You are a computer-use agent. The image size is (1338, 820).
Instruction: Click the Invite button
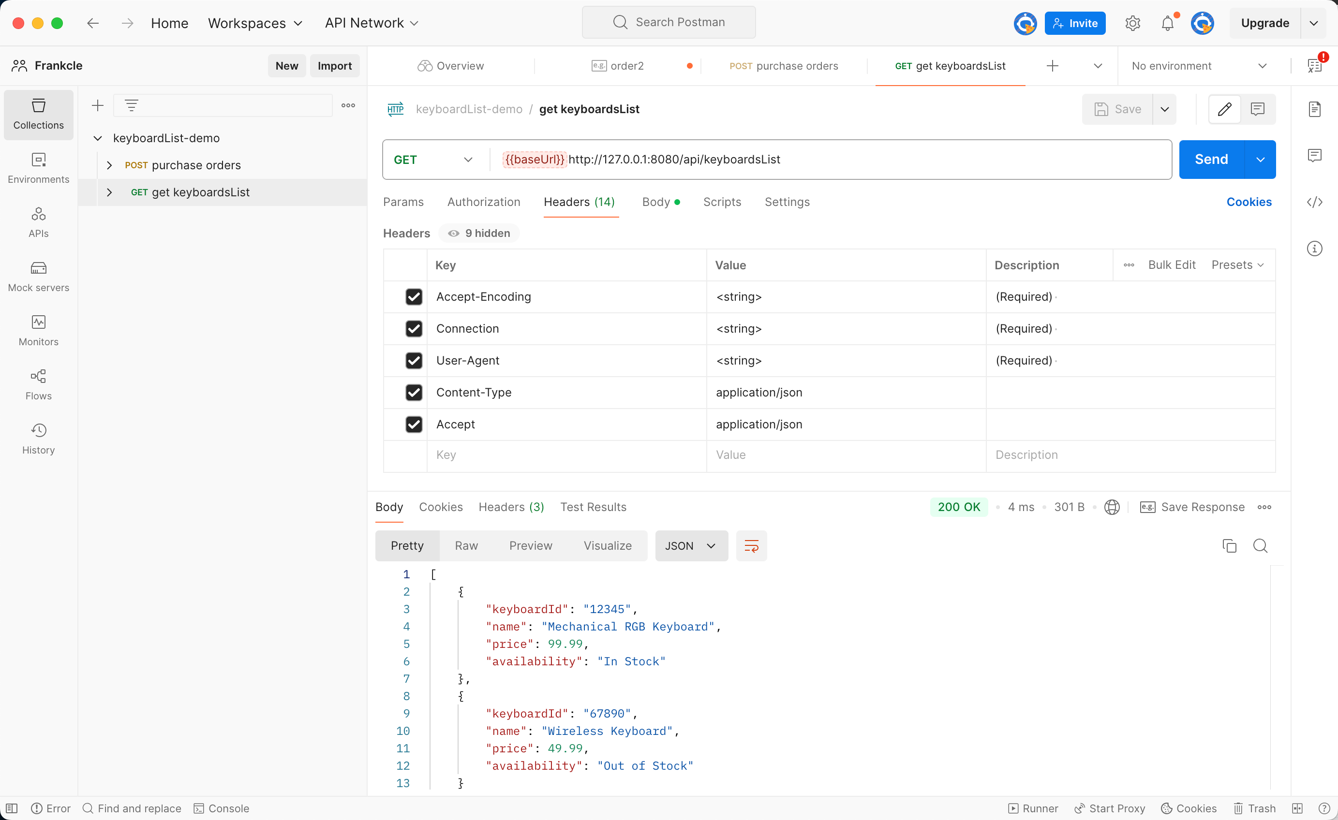tap(1075, 23)
